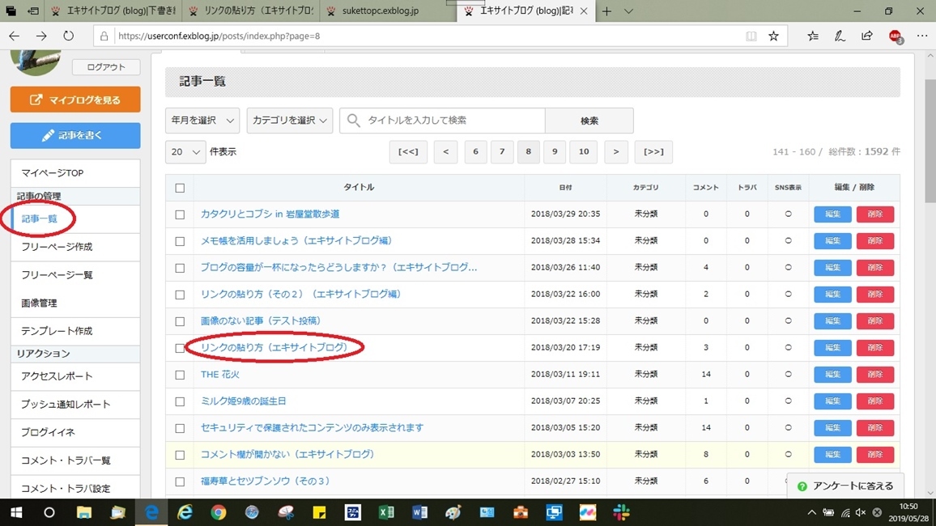The height and width of the screenshot is (526, 936).
Task: Open the Adblock Plus extension icon
Action: pos(895,36)
